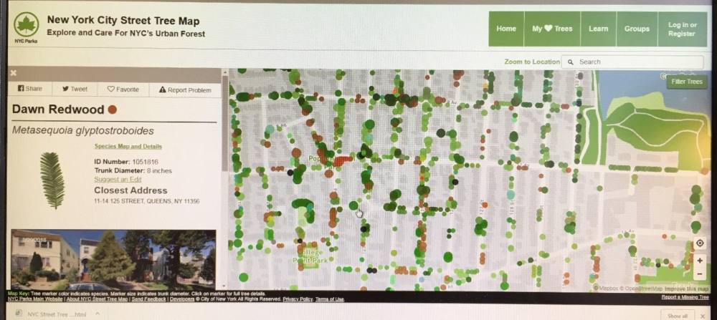Open the My Trees menu item
Screen dimensions: 717x320
[x=552, y=29]
